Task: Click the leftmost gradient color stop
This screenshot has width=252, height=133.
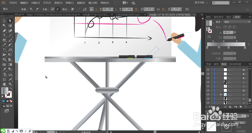Action: pos(207,48)
